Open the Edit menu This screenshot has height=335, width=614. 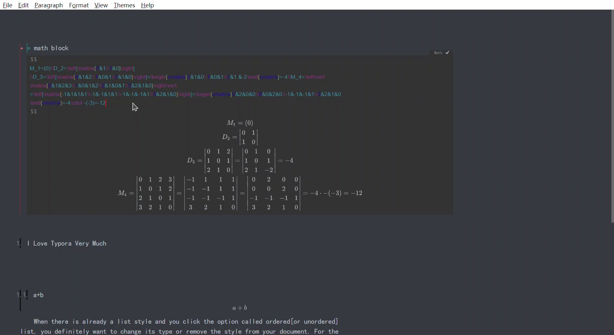tap(23, 5)
